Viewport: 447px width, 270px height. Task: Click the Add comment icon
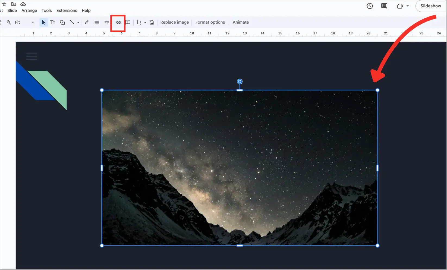pos(128,22)
